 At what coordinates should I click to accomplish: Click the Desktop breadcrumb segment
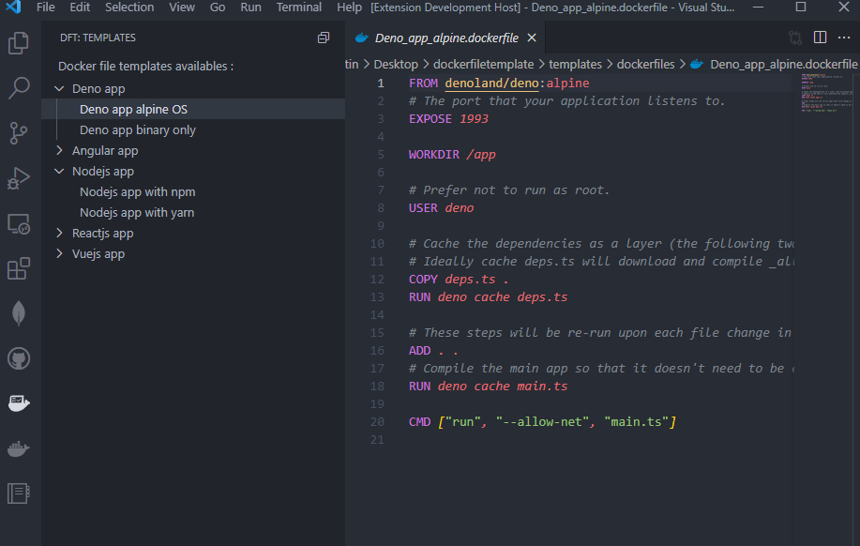point(396,64)
